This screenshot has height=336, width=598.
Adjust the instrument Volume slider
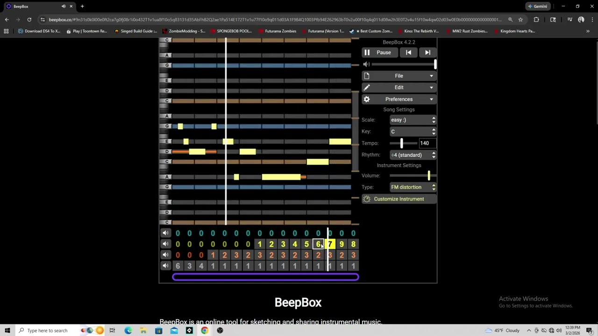coord(413,175)
